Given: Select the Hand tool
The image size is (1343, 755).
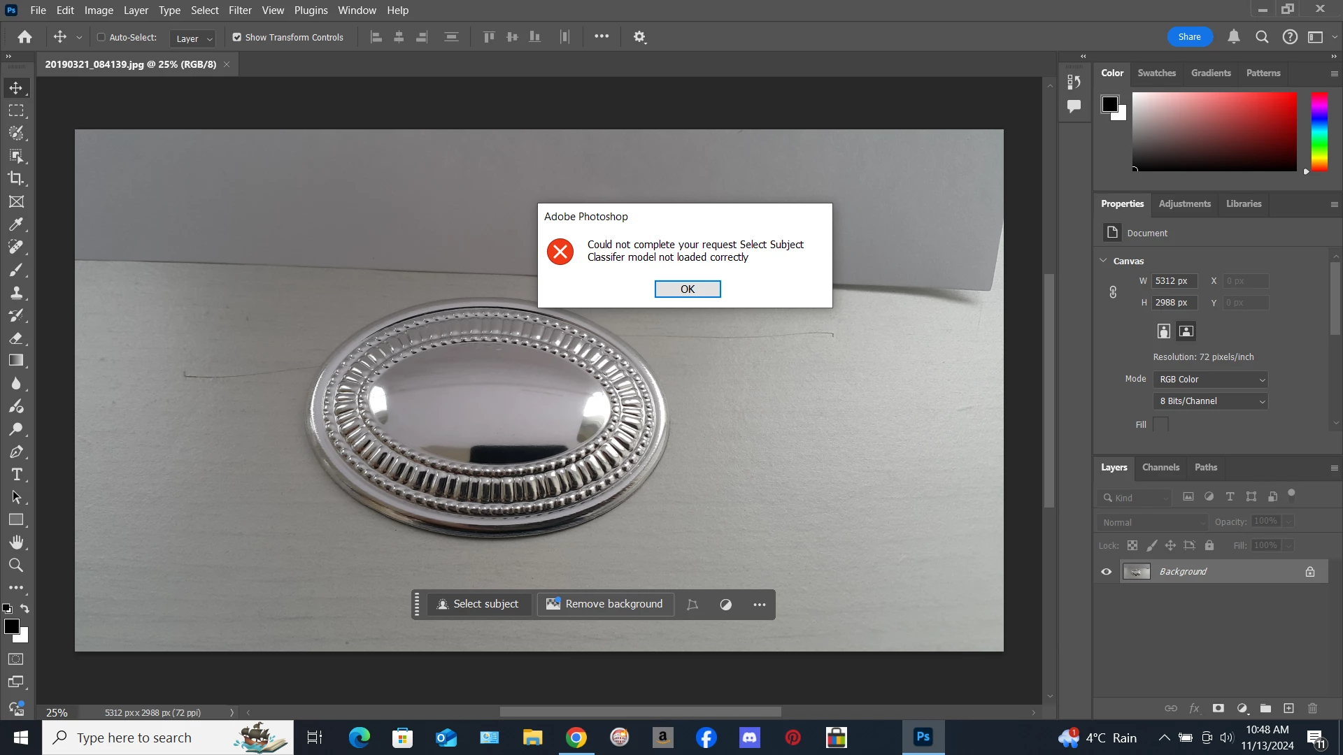Looking at the screenshot, I should click(16, 542).
